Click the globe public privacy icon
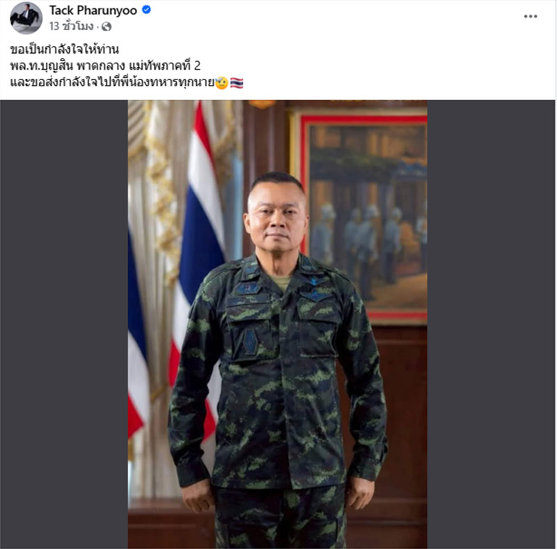Screen dimensions: 557x549 tap(107, 26)
